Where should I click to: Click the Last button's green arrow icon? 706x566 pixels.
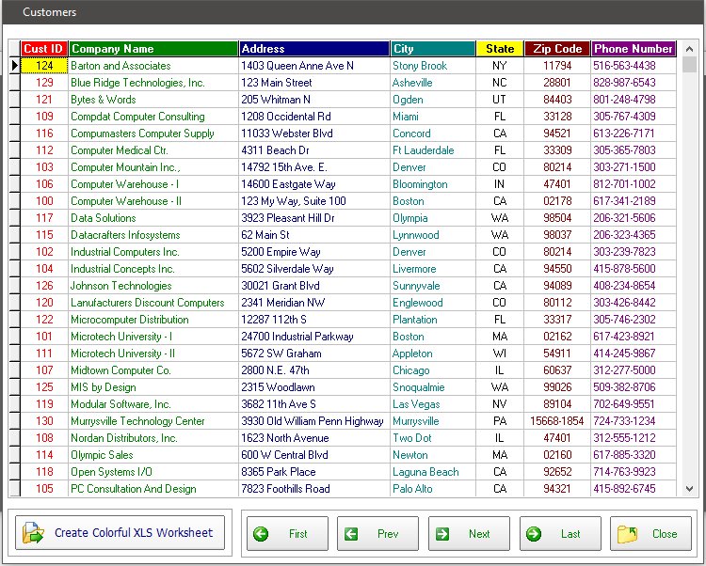[x=534, y=534]
